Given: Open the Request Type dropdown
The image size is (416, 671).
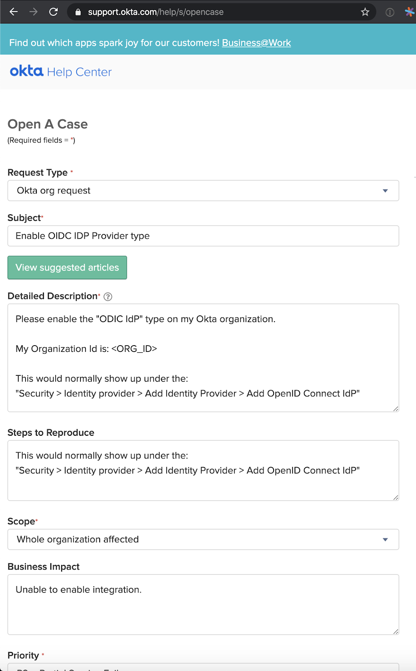Looking at the screenshot, I should click(x=203, y=191).
